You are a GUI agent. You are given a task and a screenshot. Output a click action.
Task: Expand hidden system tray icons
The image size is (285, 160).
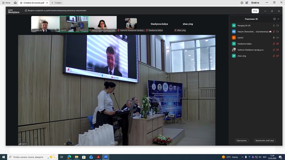(x=242, y=157)
